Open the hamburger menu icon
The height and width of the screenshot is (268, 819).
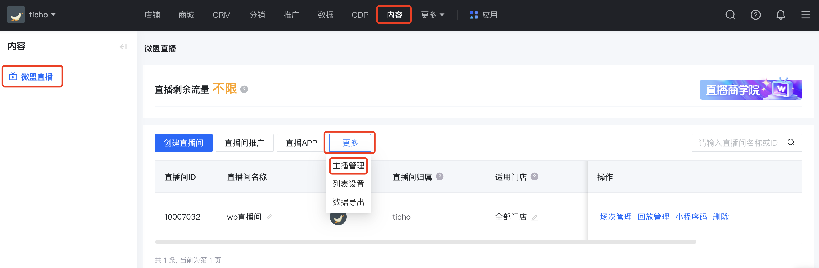(805, 15)
